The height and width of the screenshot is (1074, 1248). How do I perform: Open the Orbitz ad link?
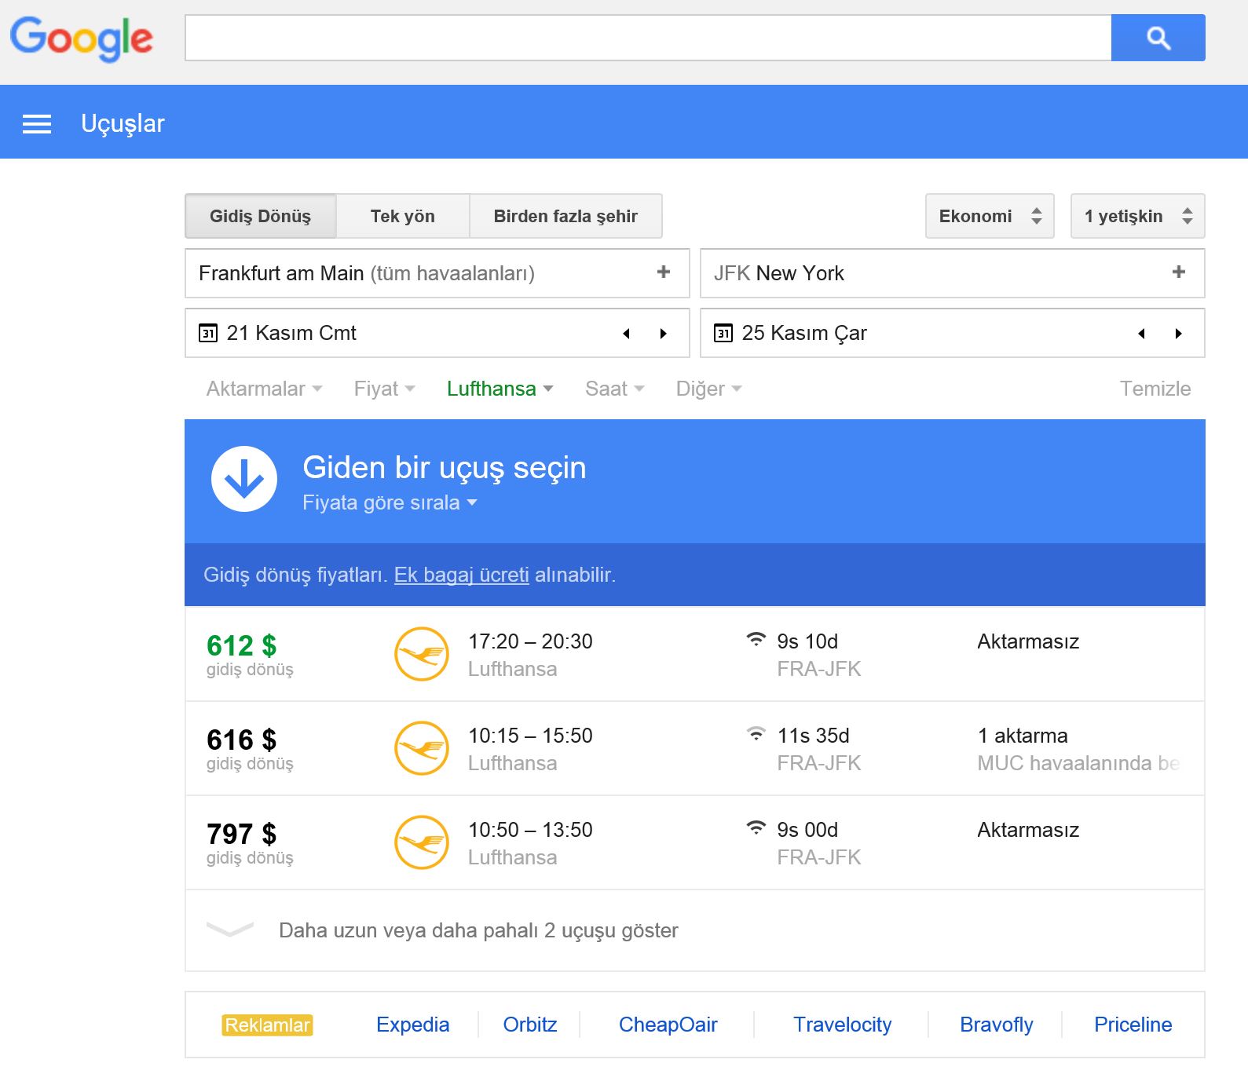[530, 1025]
